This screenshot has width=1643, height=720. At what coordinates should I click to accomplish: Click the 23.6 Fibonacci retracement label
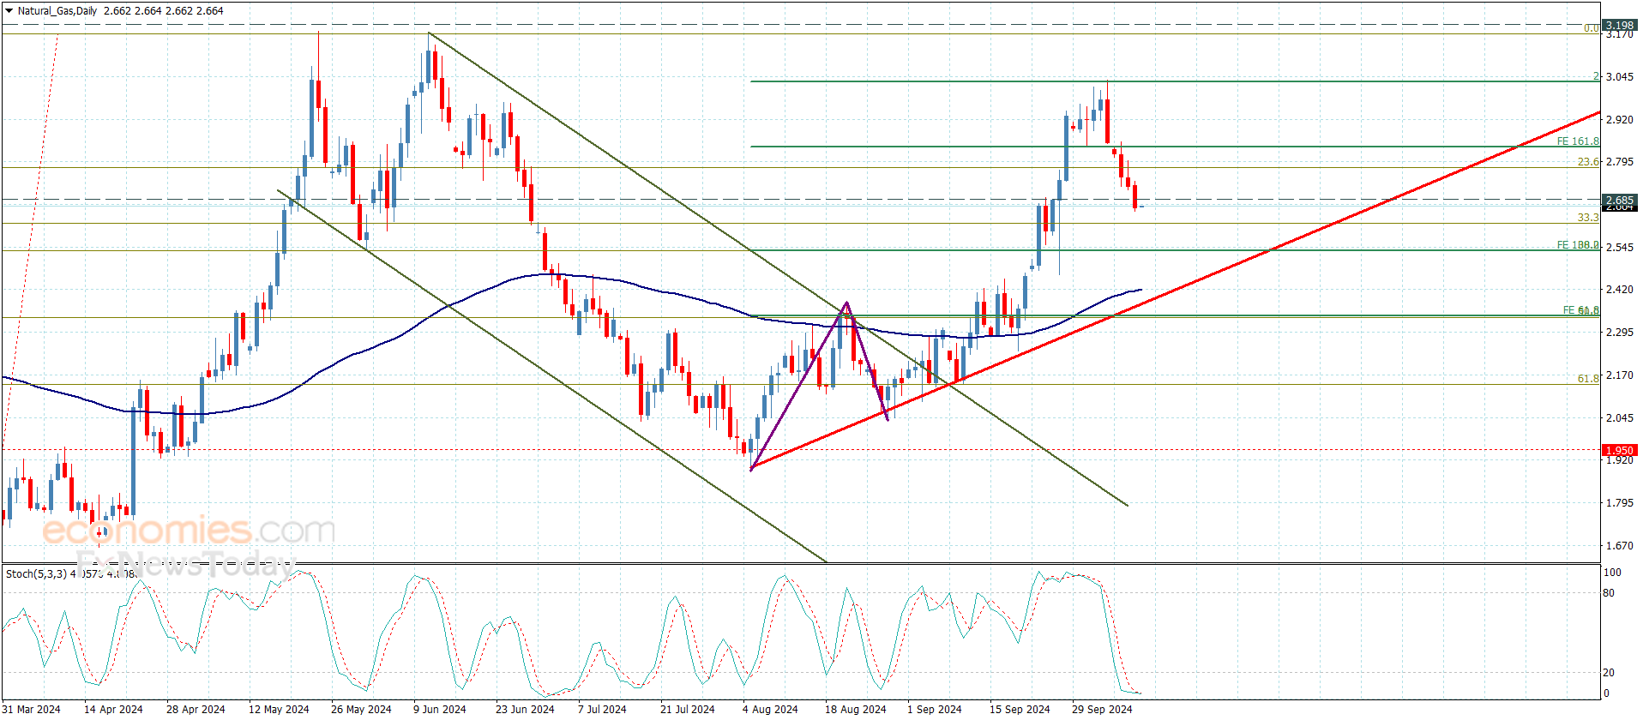coord(1588,162)
